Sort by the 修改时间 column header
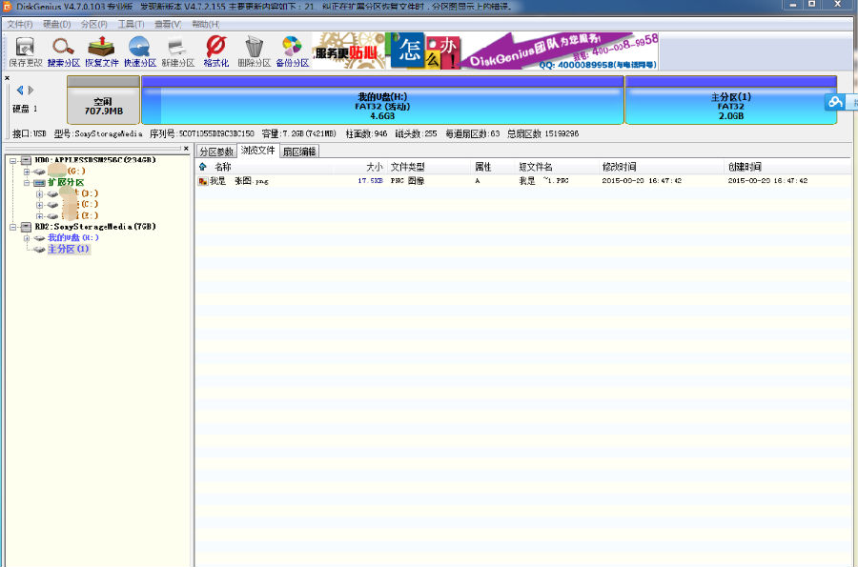 (x=619, y=167)
